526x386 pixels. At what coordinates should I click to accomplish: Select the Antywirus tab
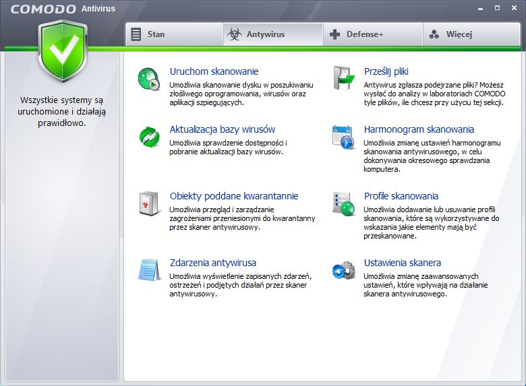click(x=273, y=34)
